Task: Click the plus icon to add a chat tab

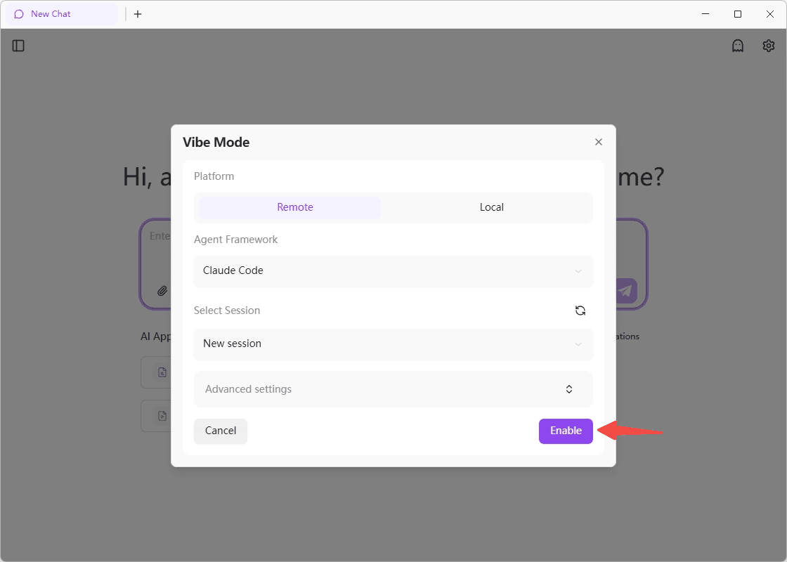Action: 138,14
